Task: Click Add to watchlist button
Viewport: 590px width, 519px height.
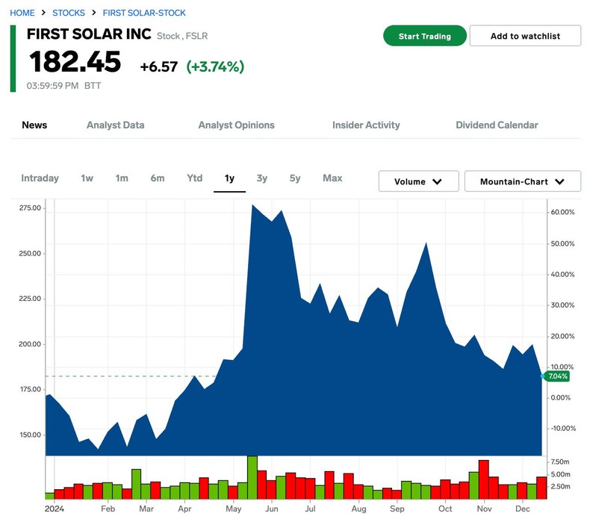Action: click(x=525, y=36)
